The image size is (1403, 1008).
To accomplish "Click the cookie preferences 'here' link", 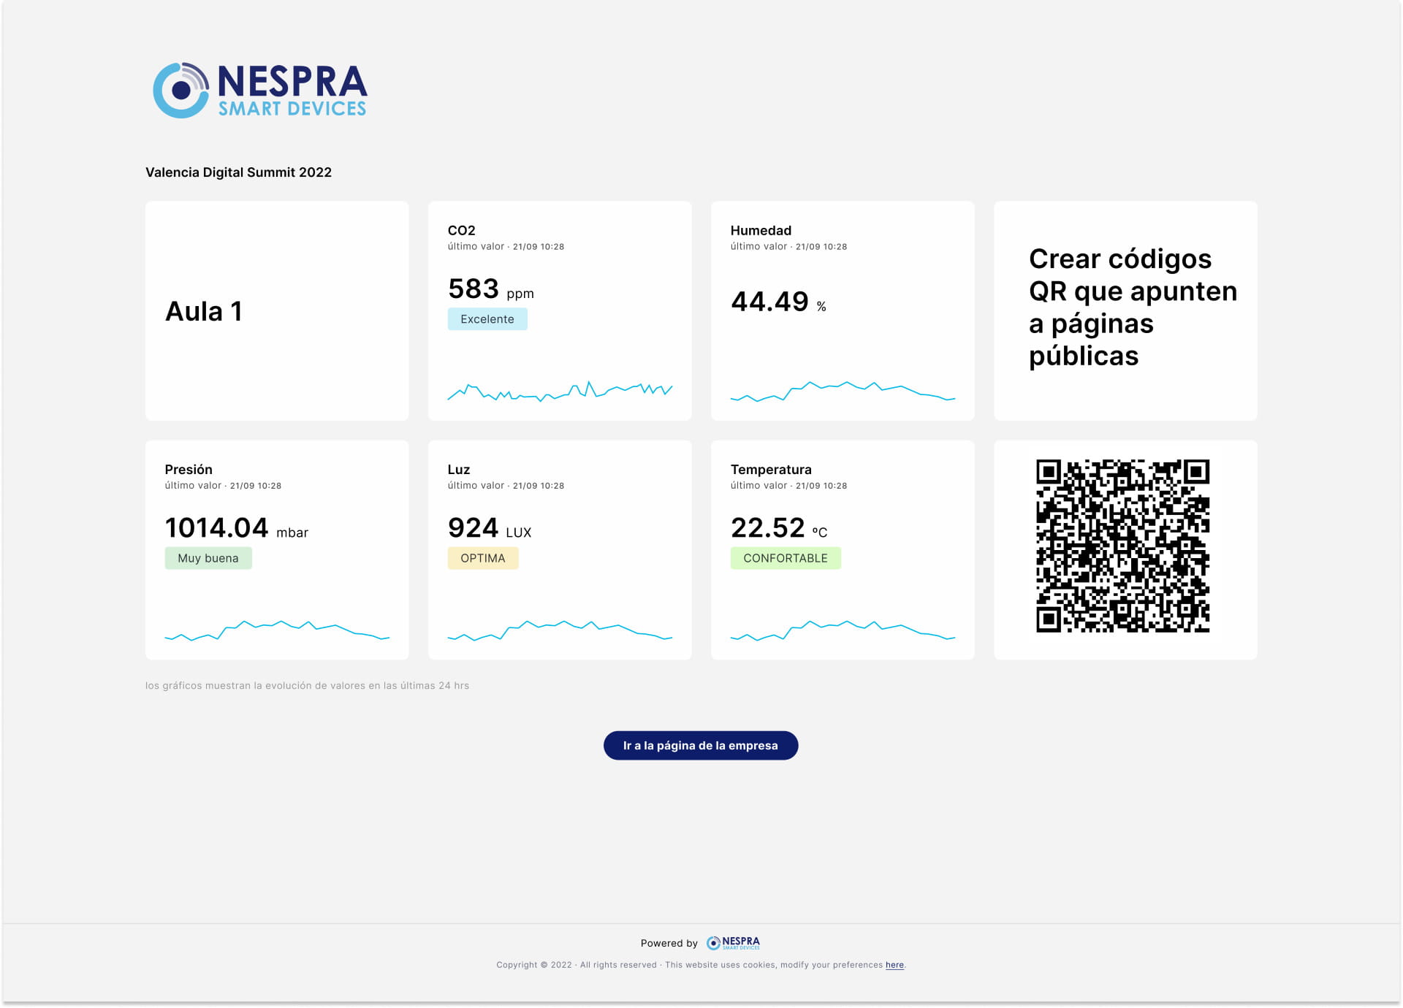I will coord(894,965).
